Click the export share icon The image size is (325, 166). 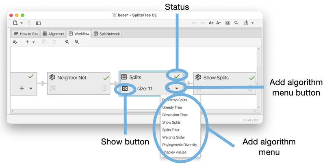[x=246, y=23]
